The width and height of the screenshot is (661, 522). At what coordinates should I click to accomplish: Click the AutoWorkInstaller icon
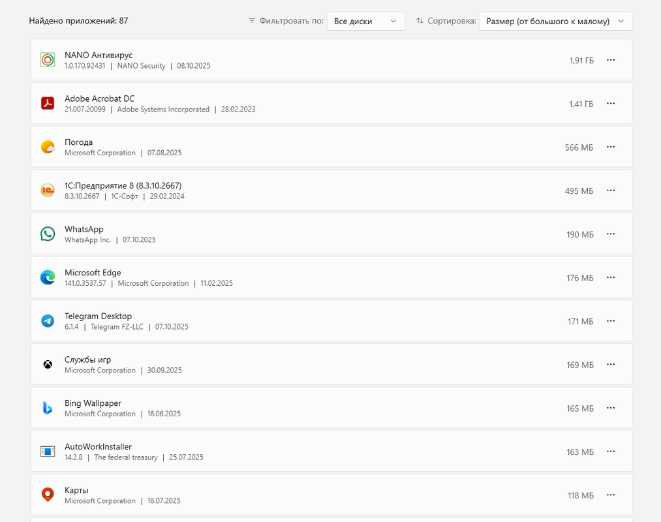pyautogui.click(x=48, y=451)
